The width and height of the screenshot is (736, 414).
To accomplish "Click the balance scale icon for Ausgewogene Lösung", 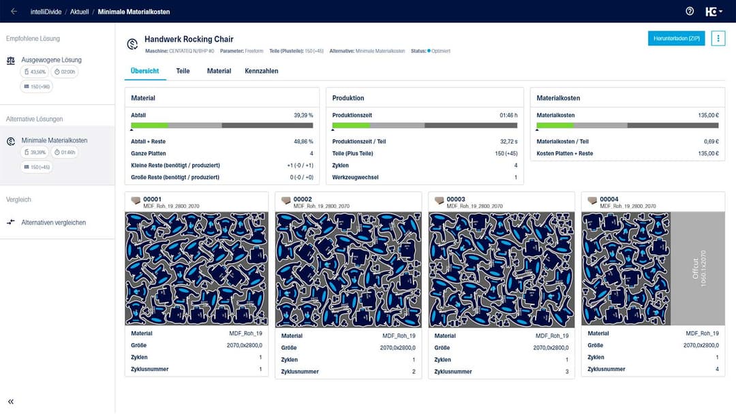I will click(x=11, y=60).
